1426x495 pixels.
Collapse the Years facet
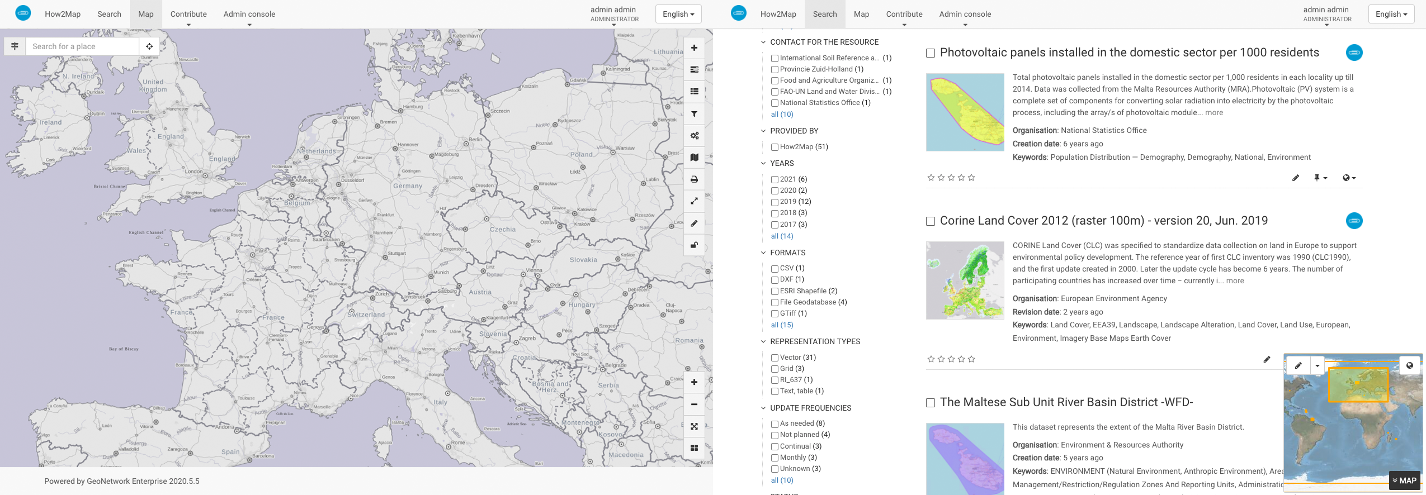763,163
